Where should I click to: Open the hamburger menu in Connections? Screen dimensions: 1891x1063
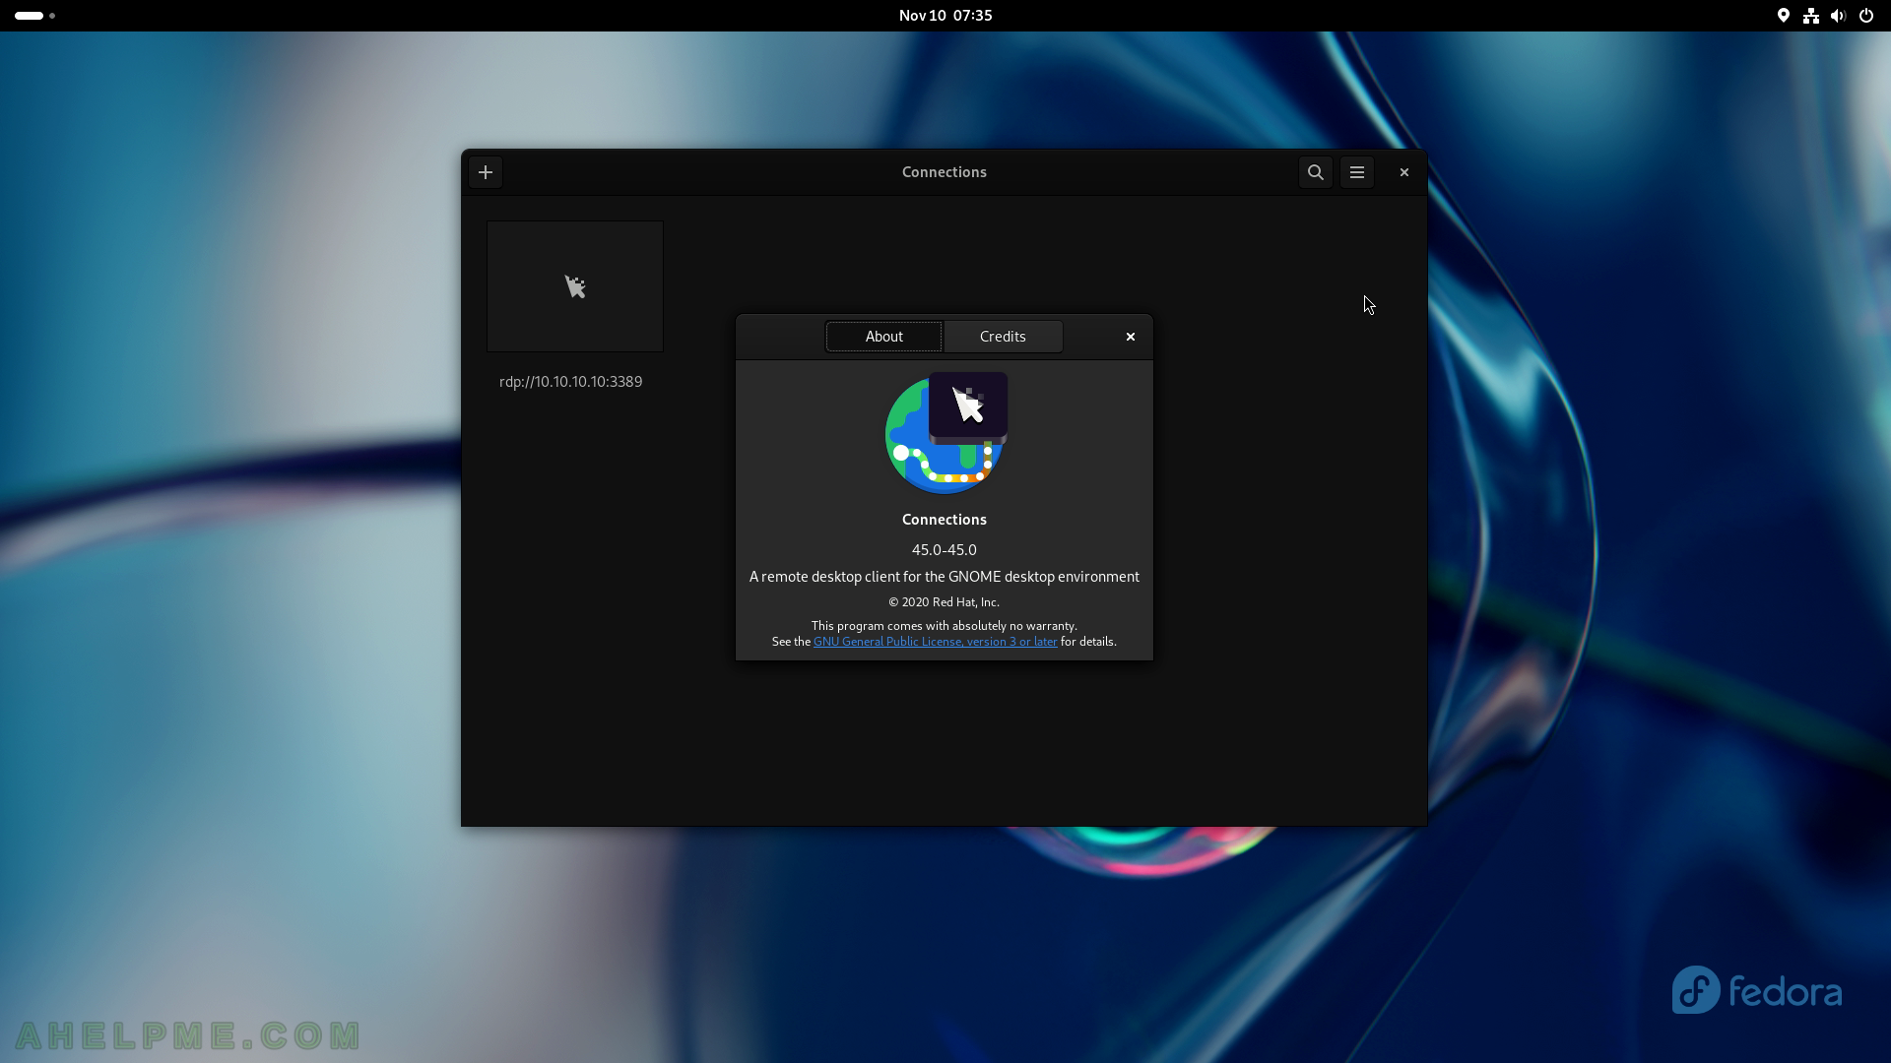(1356, 172)
